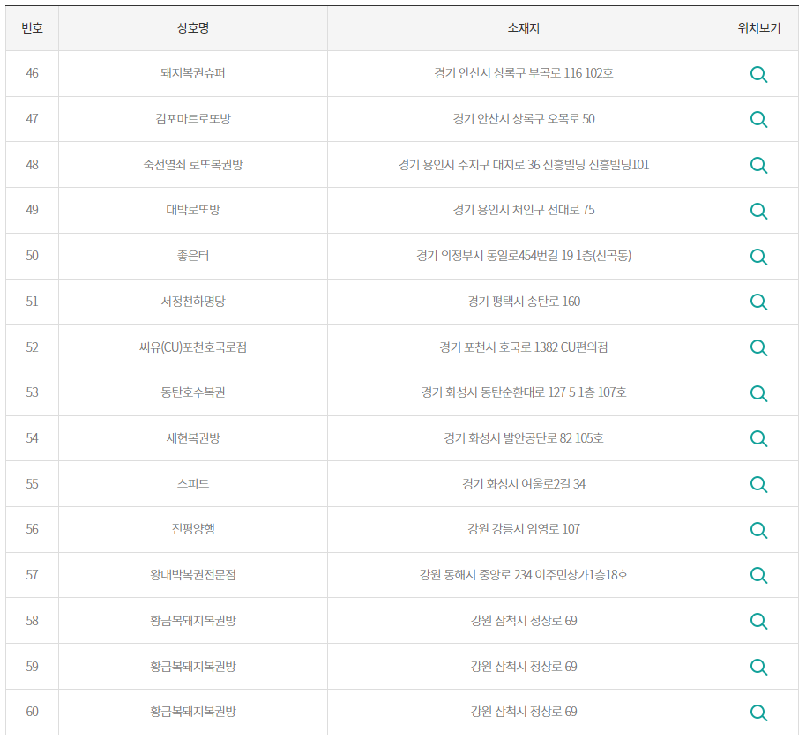Open location view for 스피드
806x739 pixels.
click(758, 485)
